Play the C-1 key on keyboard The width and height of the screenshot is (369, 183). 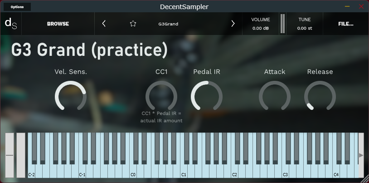coord(82,171)
